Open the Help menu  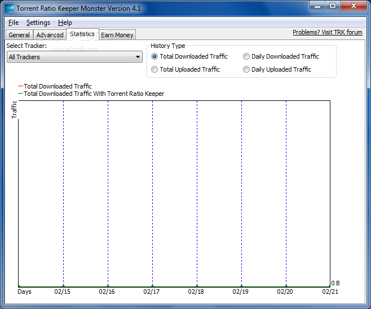65,23
